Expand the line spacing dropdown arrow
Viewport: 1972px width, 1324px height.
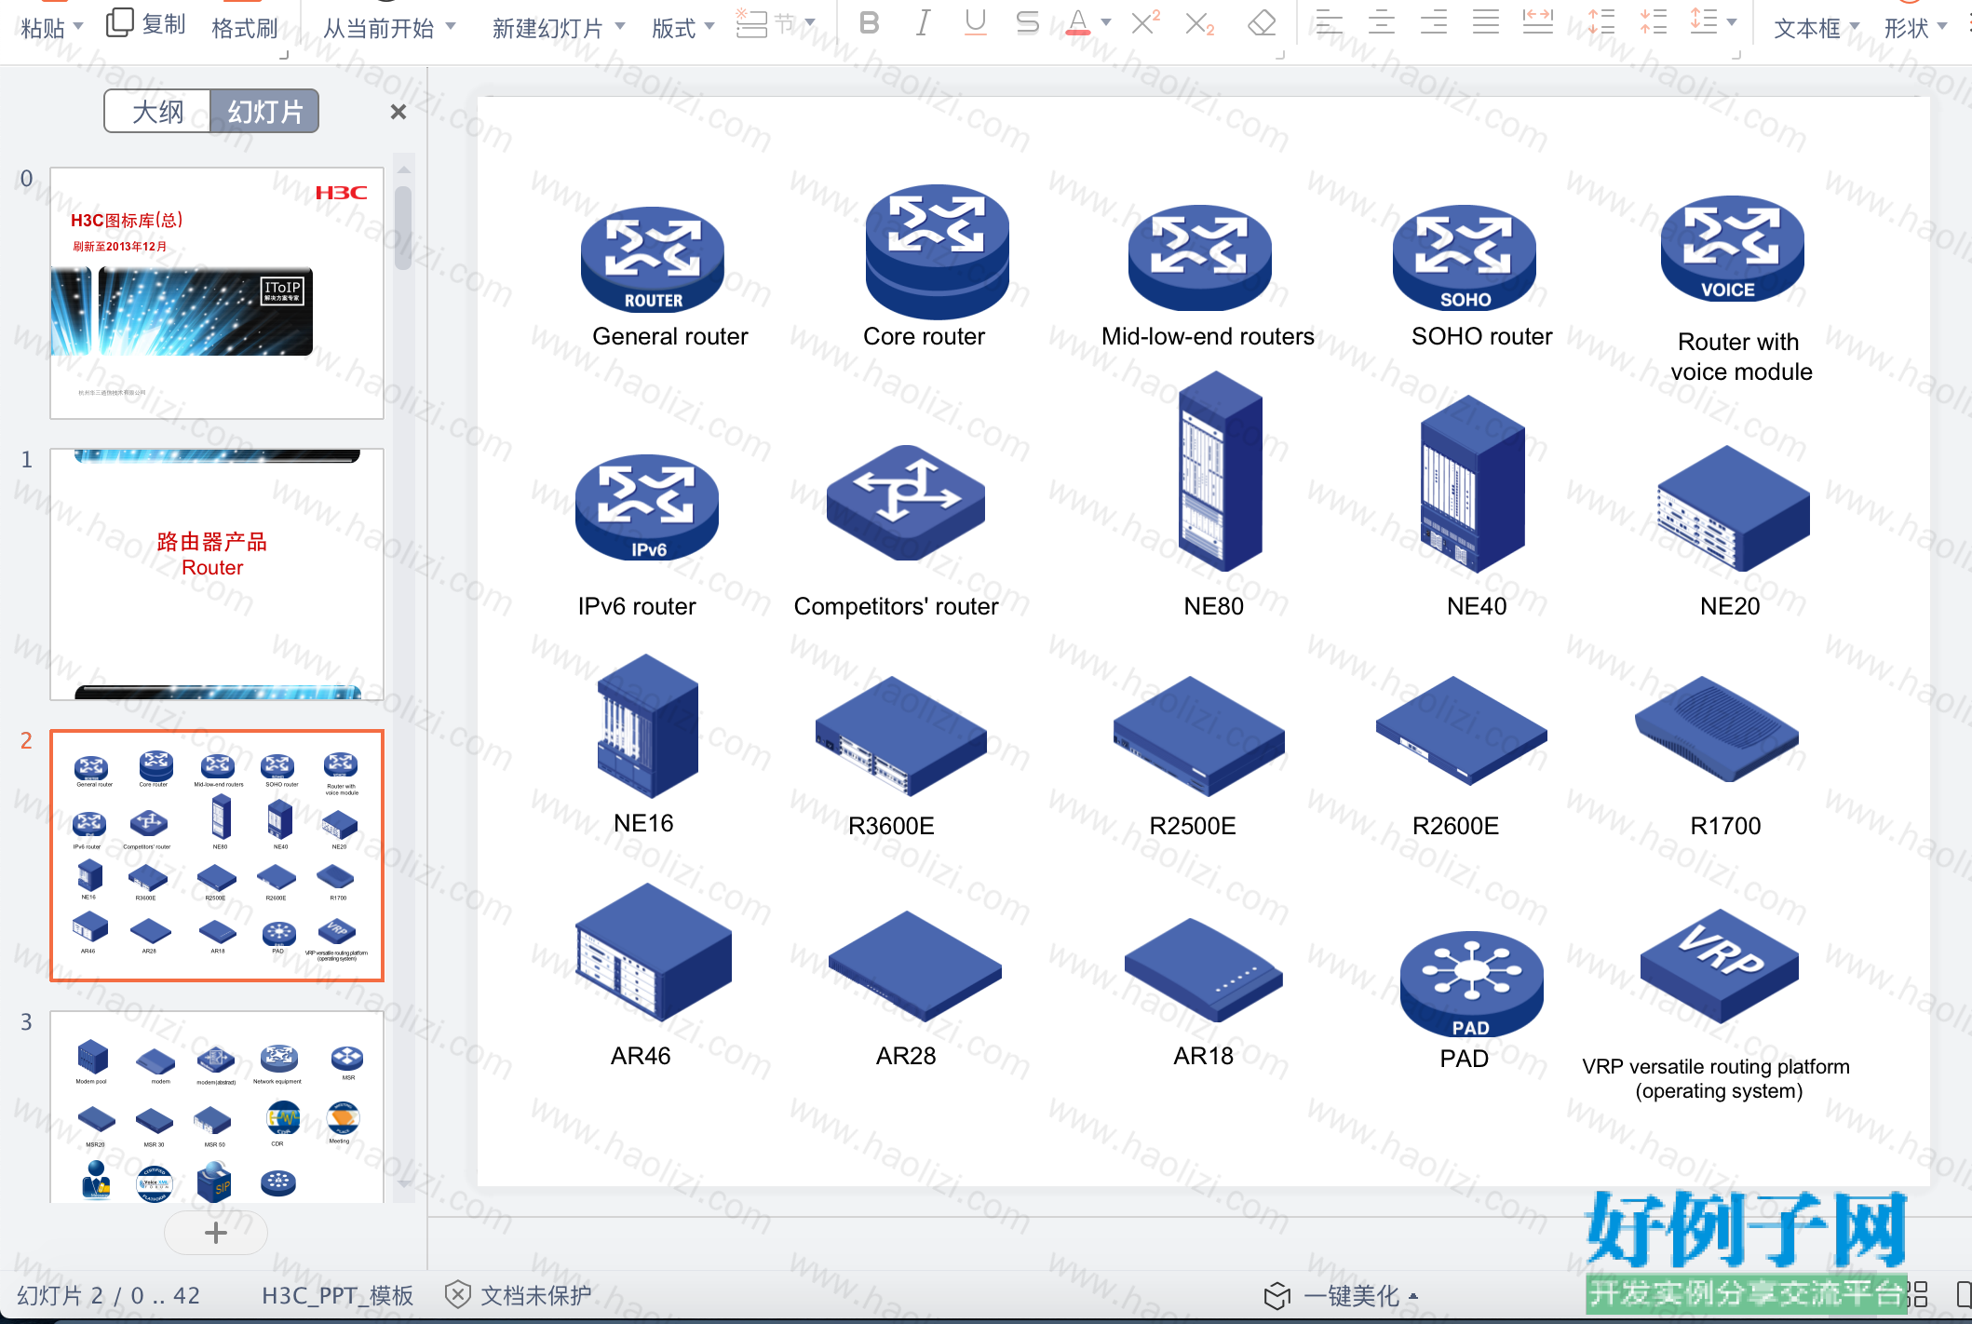1731,22
